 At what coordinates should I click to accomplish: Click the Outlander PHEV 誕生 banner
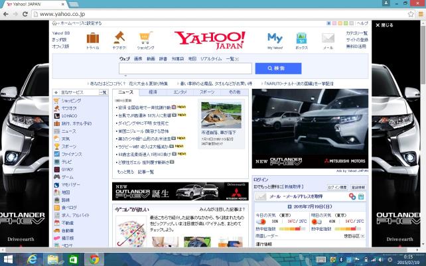pyautogui.click(x=180, y=191)
